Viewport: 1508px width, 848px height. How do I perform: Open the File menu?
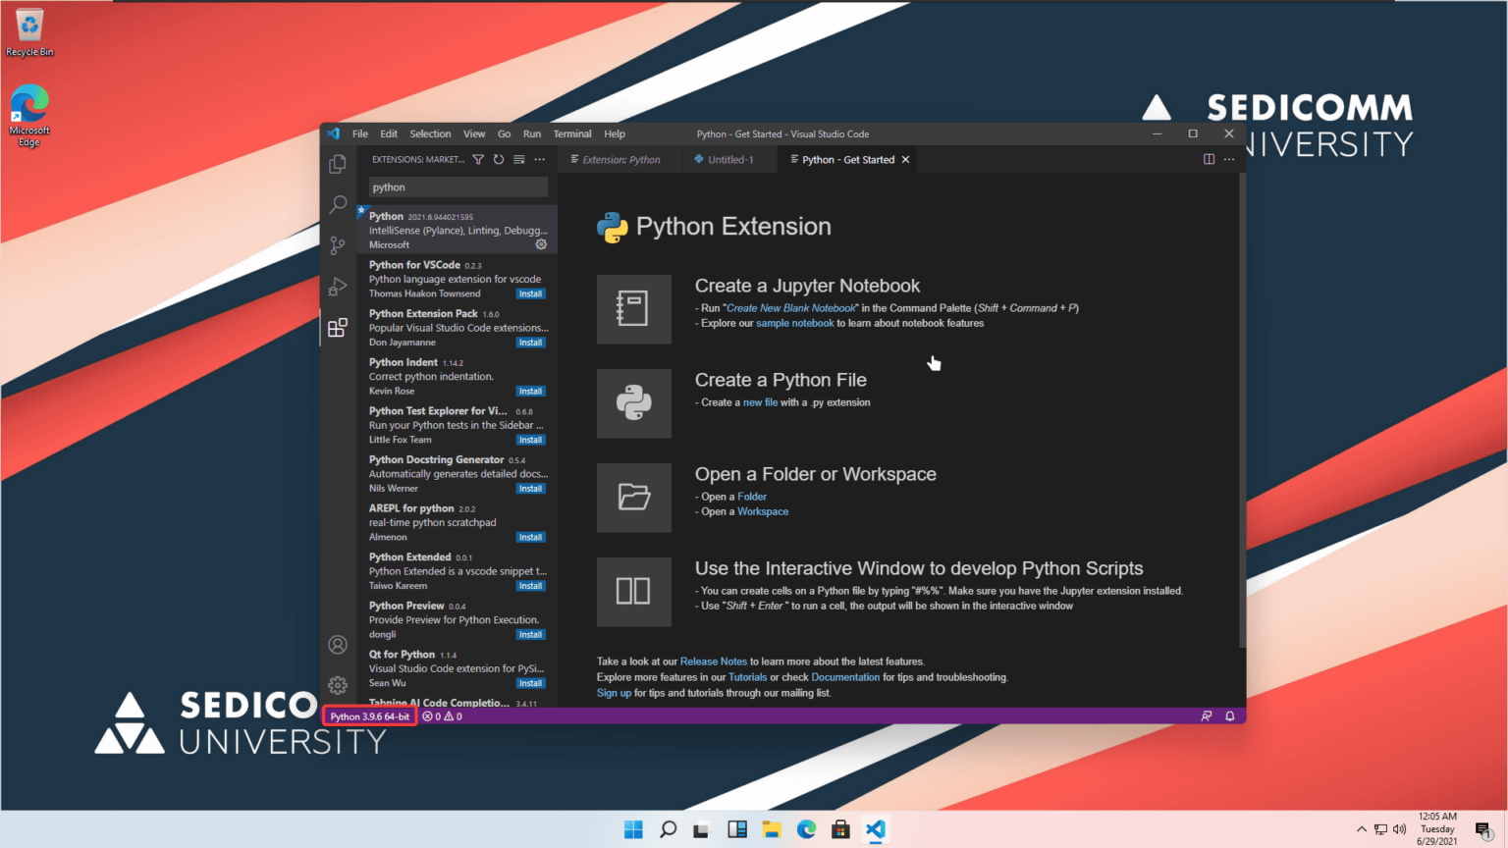[360, 133]
